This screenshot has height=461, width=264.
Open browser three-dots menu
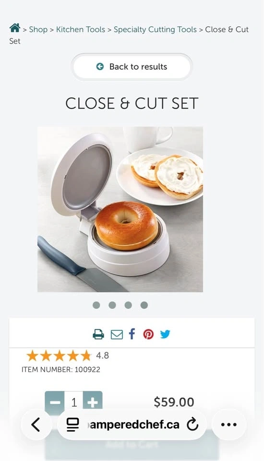coord(229,424)
